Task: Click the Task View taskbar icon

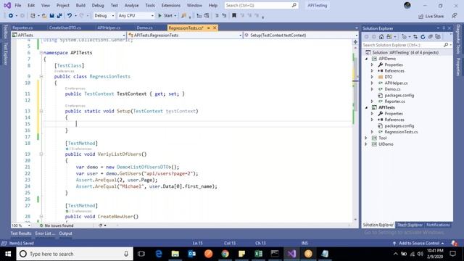Action: 141,254
